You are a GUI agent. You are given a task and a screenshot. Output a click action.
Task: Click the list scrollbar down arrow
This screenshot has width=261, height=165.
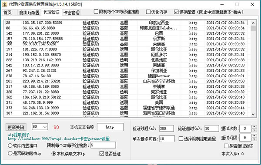(253, 114)
